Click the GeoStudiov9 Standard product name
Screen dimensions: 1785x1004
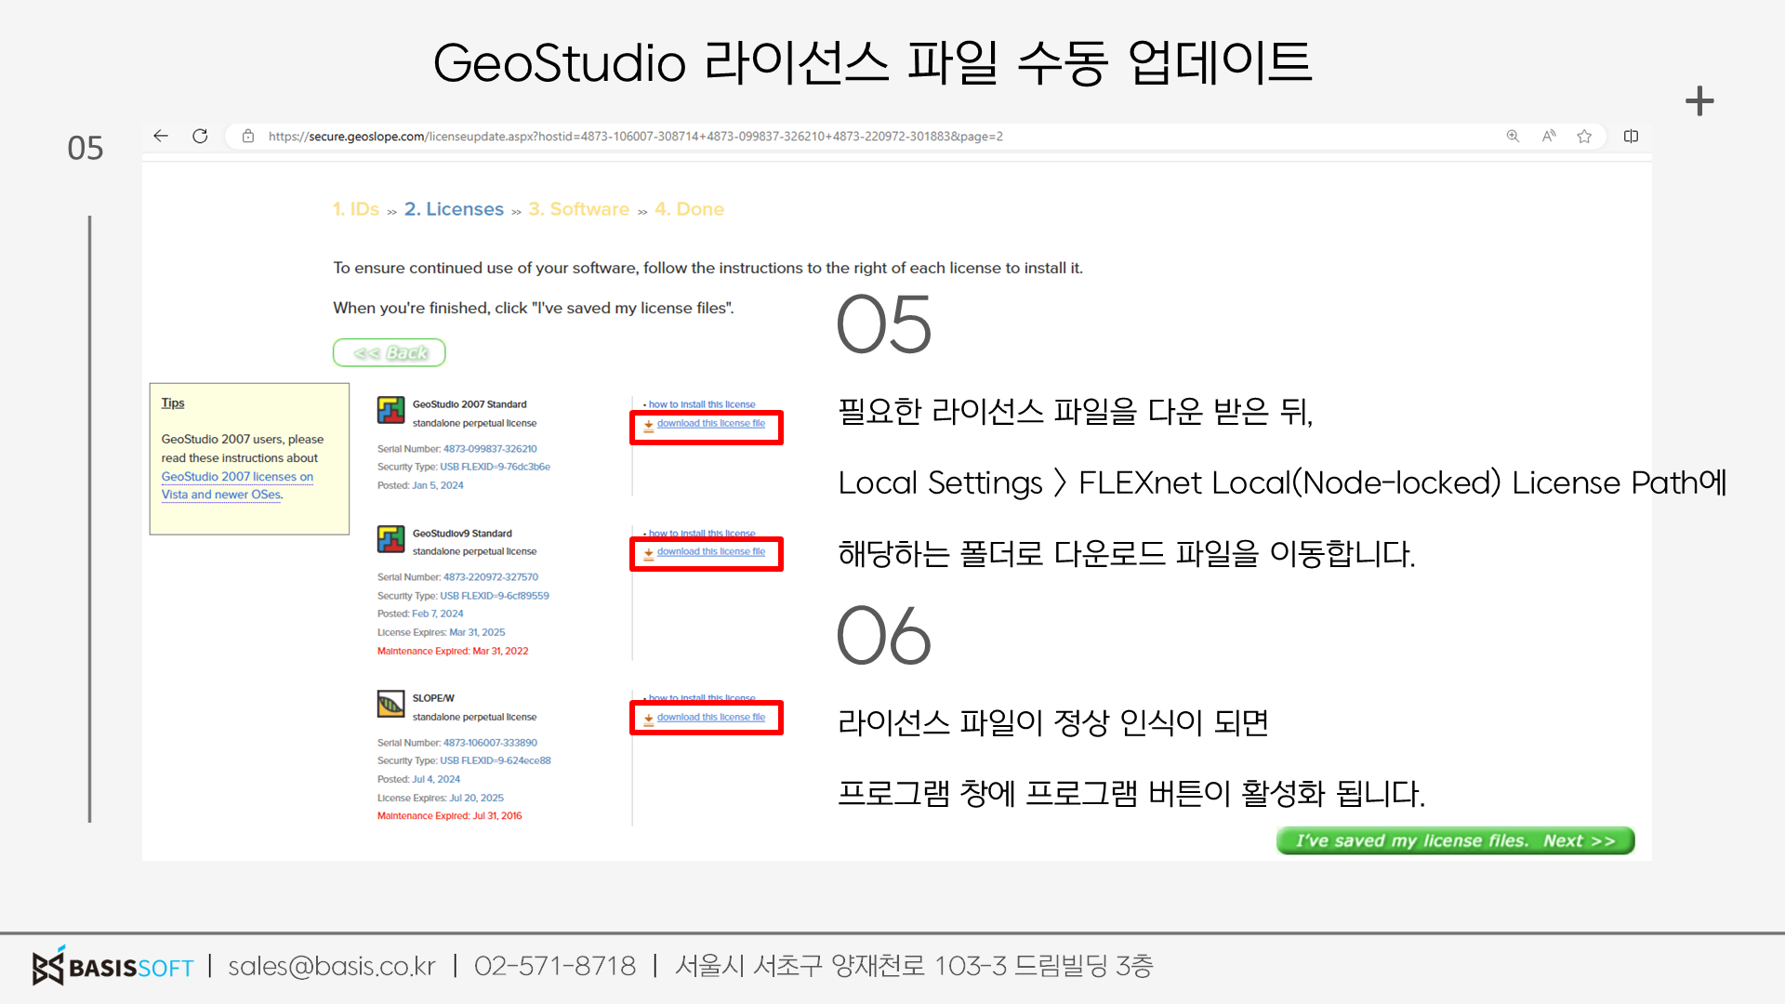coord(462,534)
